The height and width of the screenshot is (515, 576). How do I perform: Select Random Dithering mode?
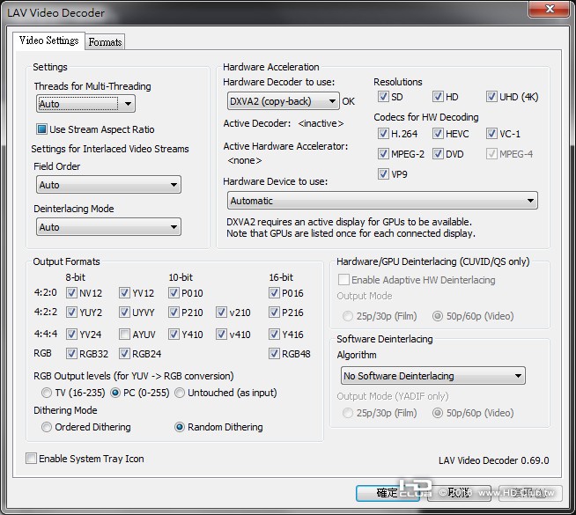click(180, 427)
